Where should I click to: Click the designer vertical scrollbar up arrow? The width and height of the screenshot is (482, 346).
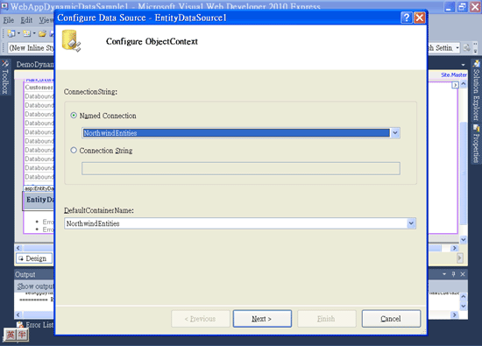click(464, 83)
